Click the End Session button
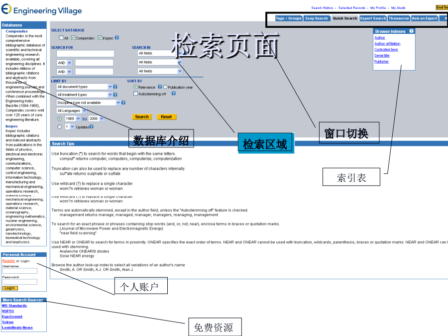The height and width of the screenshot is (336, 448). pyautogui.click(x=442, y=7)
